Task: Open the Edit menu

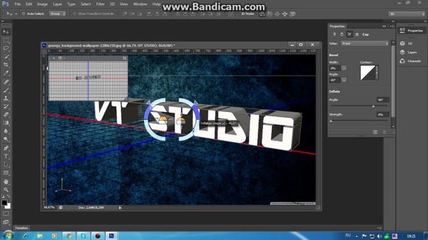Action: (29, 4)
